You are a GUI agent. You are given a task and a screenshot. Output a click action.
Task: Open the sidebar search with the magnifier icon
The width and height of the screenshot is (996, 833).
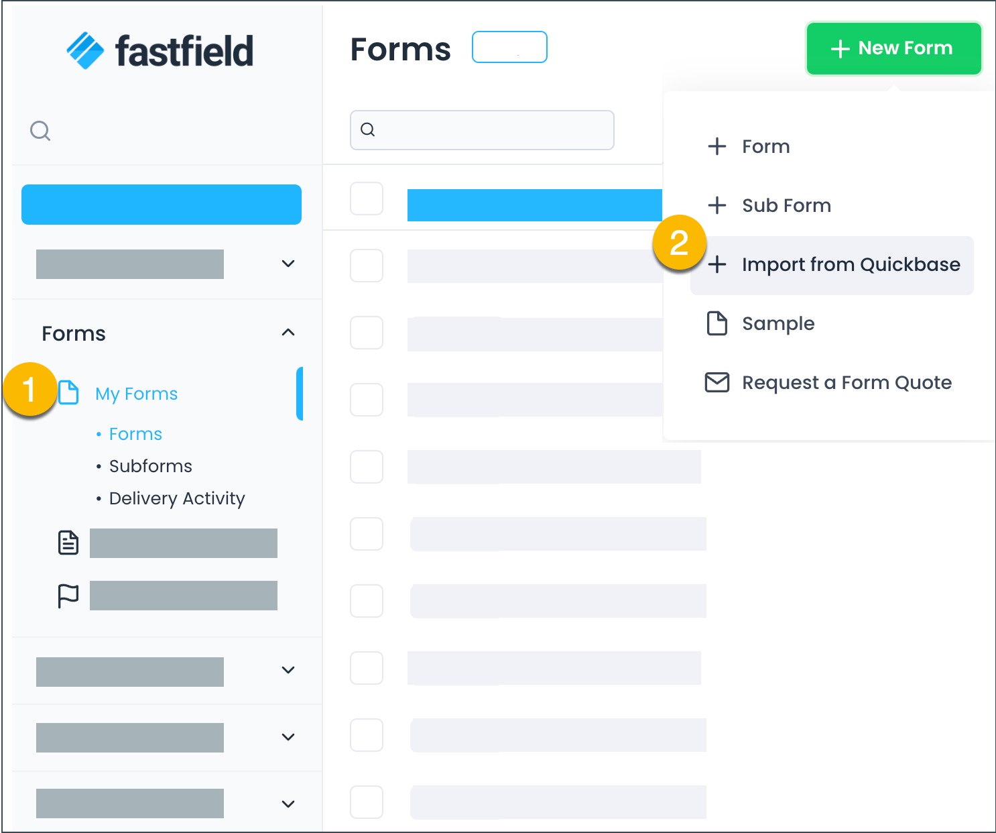[40, 131]
